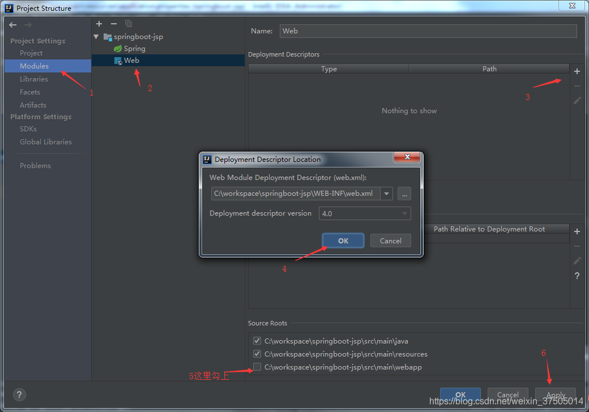Apply Project Structure changes
The height and width of the screenshot is (412, 589).
[x=556, y=395]
